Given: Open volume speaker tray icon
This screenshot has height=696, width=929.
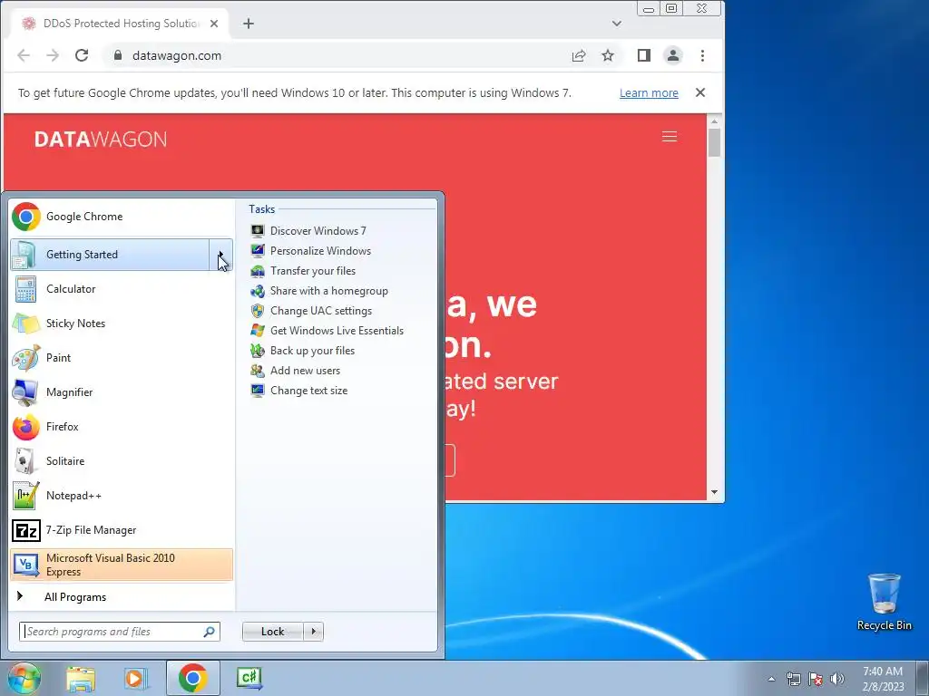Looking at the screenshot, I should point(837,679).
